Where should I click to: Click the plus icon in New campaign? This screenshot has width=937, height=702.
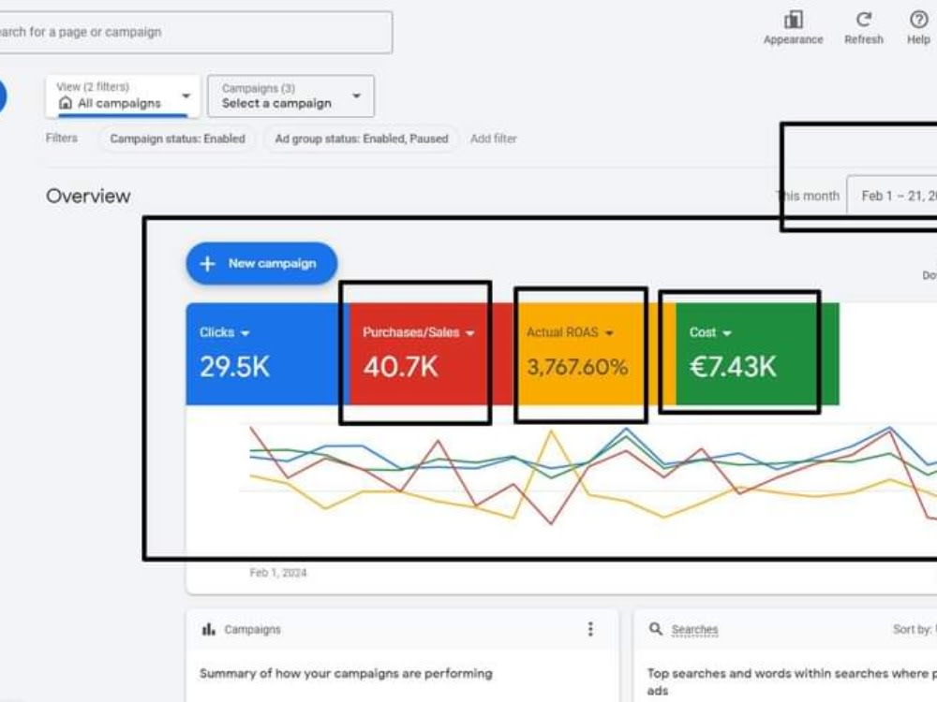click(x=207, y=264)
